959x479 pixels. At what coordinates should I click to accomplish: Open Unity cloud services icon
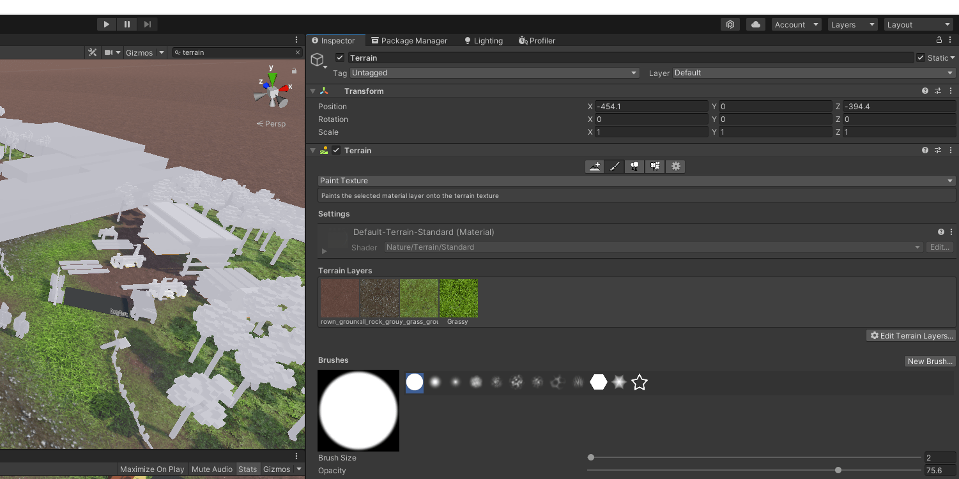756,24
